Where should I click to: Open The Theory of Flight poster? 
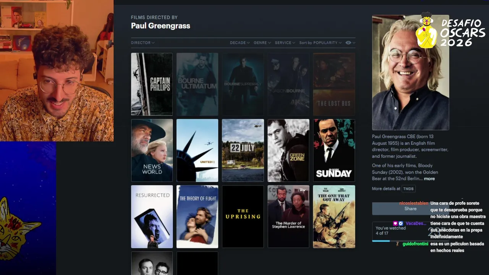tap(197, 217)
